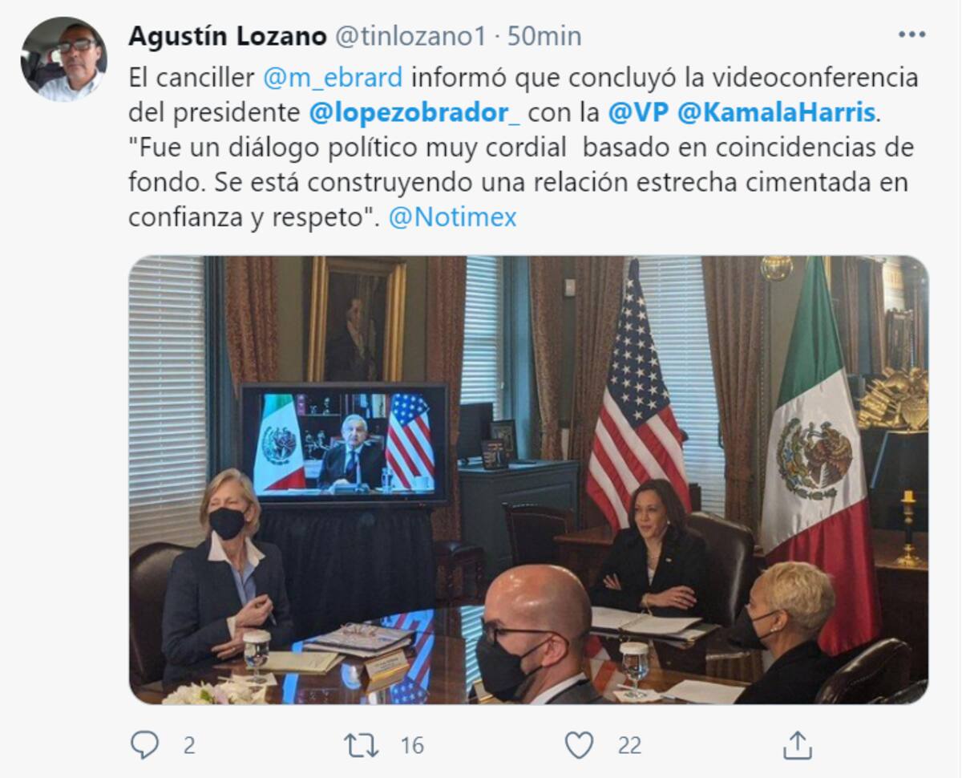Image resolution: width=962 pixels, height=778 pixels.
Task: Open the attached videoconference meeting photo
Action: point(528,480)
